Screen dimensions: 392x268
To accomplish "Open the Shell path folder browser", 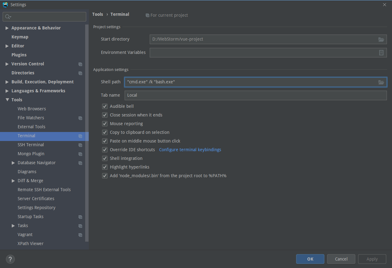I will 381,82.
